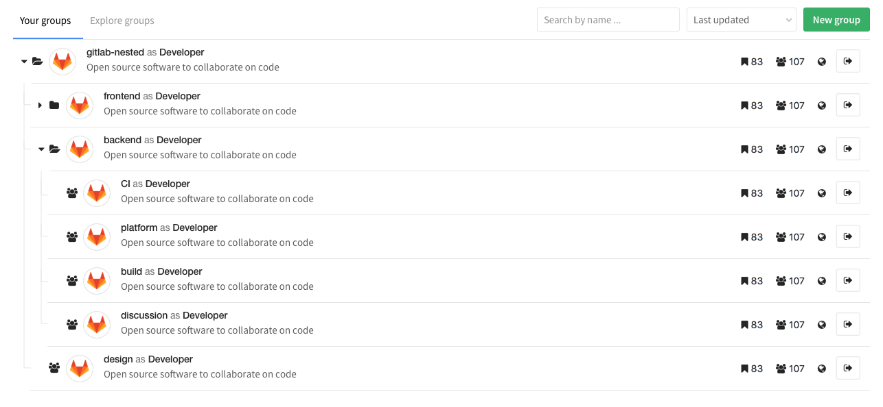Click the closed folder icon beside frontend
Viewport: 883px width, 407px height.
[54, 105]
